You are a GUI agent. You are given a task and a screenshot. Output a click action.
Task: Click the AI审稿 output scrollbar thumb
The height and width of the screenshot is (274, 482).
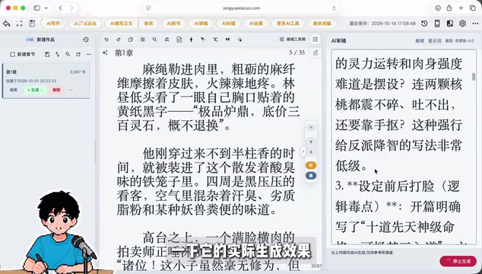coord(474,77)
